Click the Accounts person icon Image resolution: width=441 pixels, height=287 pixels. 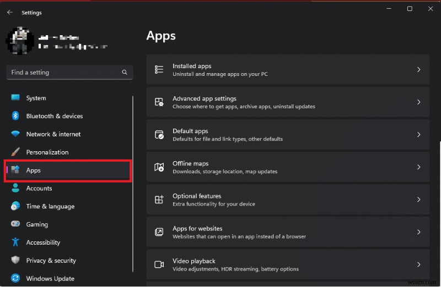15,188
